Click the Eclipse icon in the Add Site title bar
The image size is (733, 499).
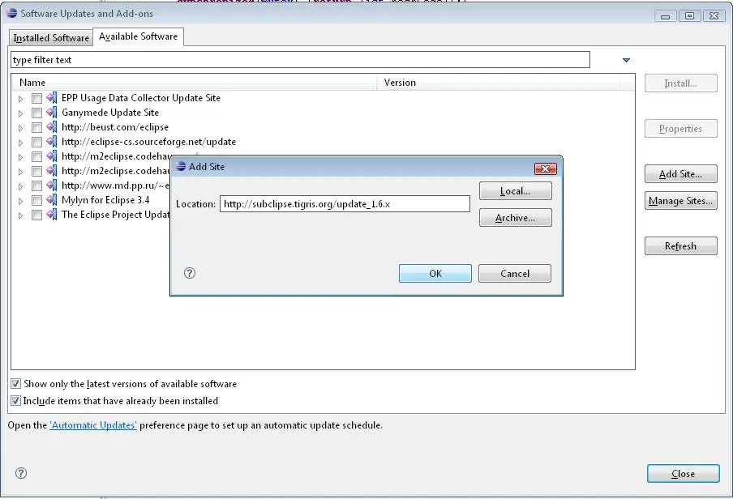(181, 166)
